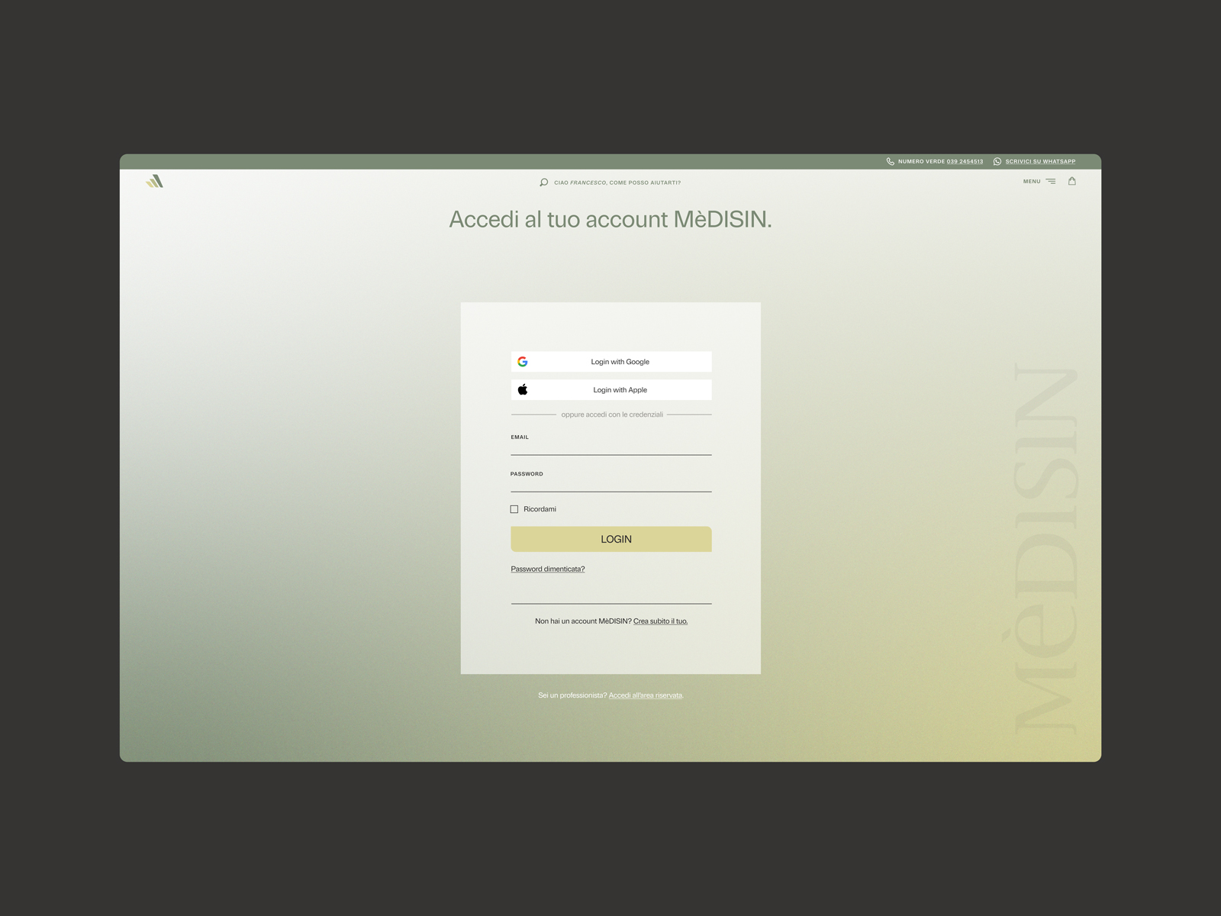Click the Apple logo in login button

coord(523,389)
